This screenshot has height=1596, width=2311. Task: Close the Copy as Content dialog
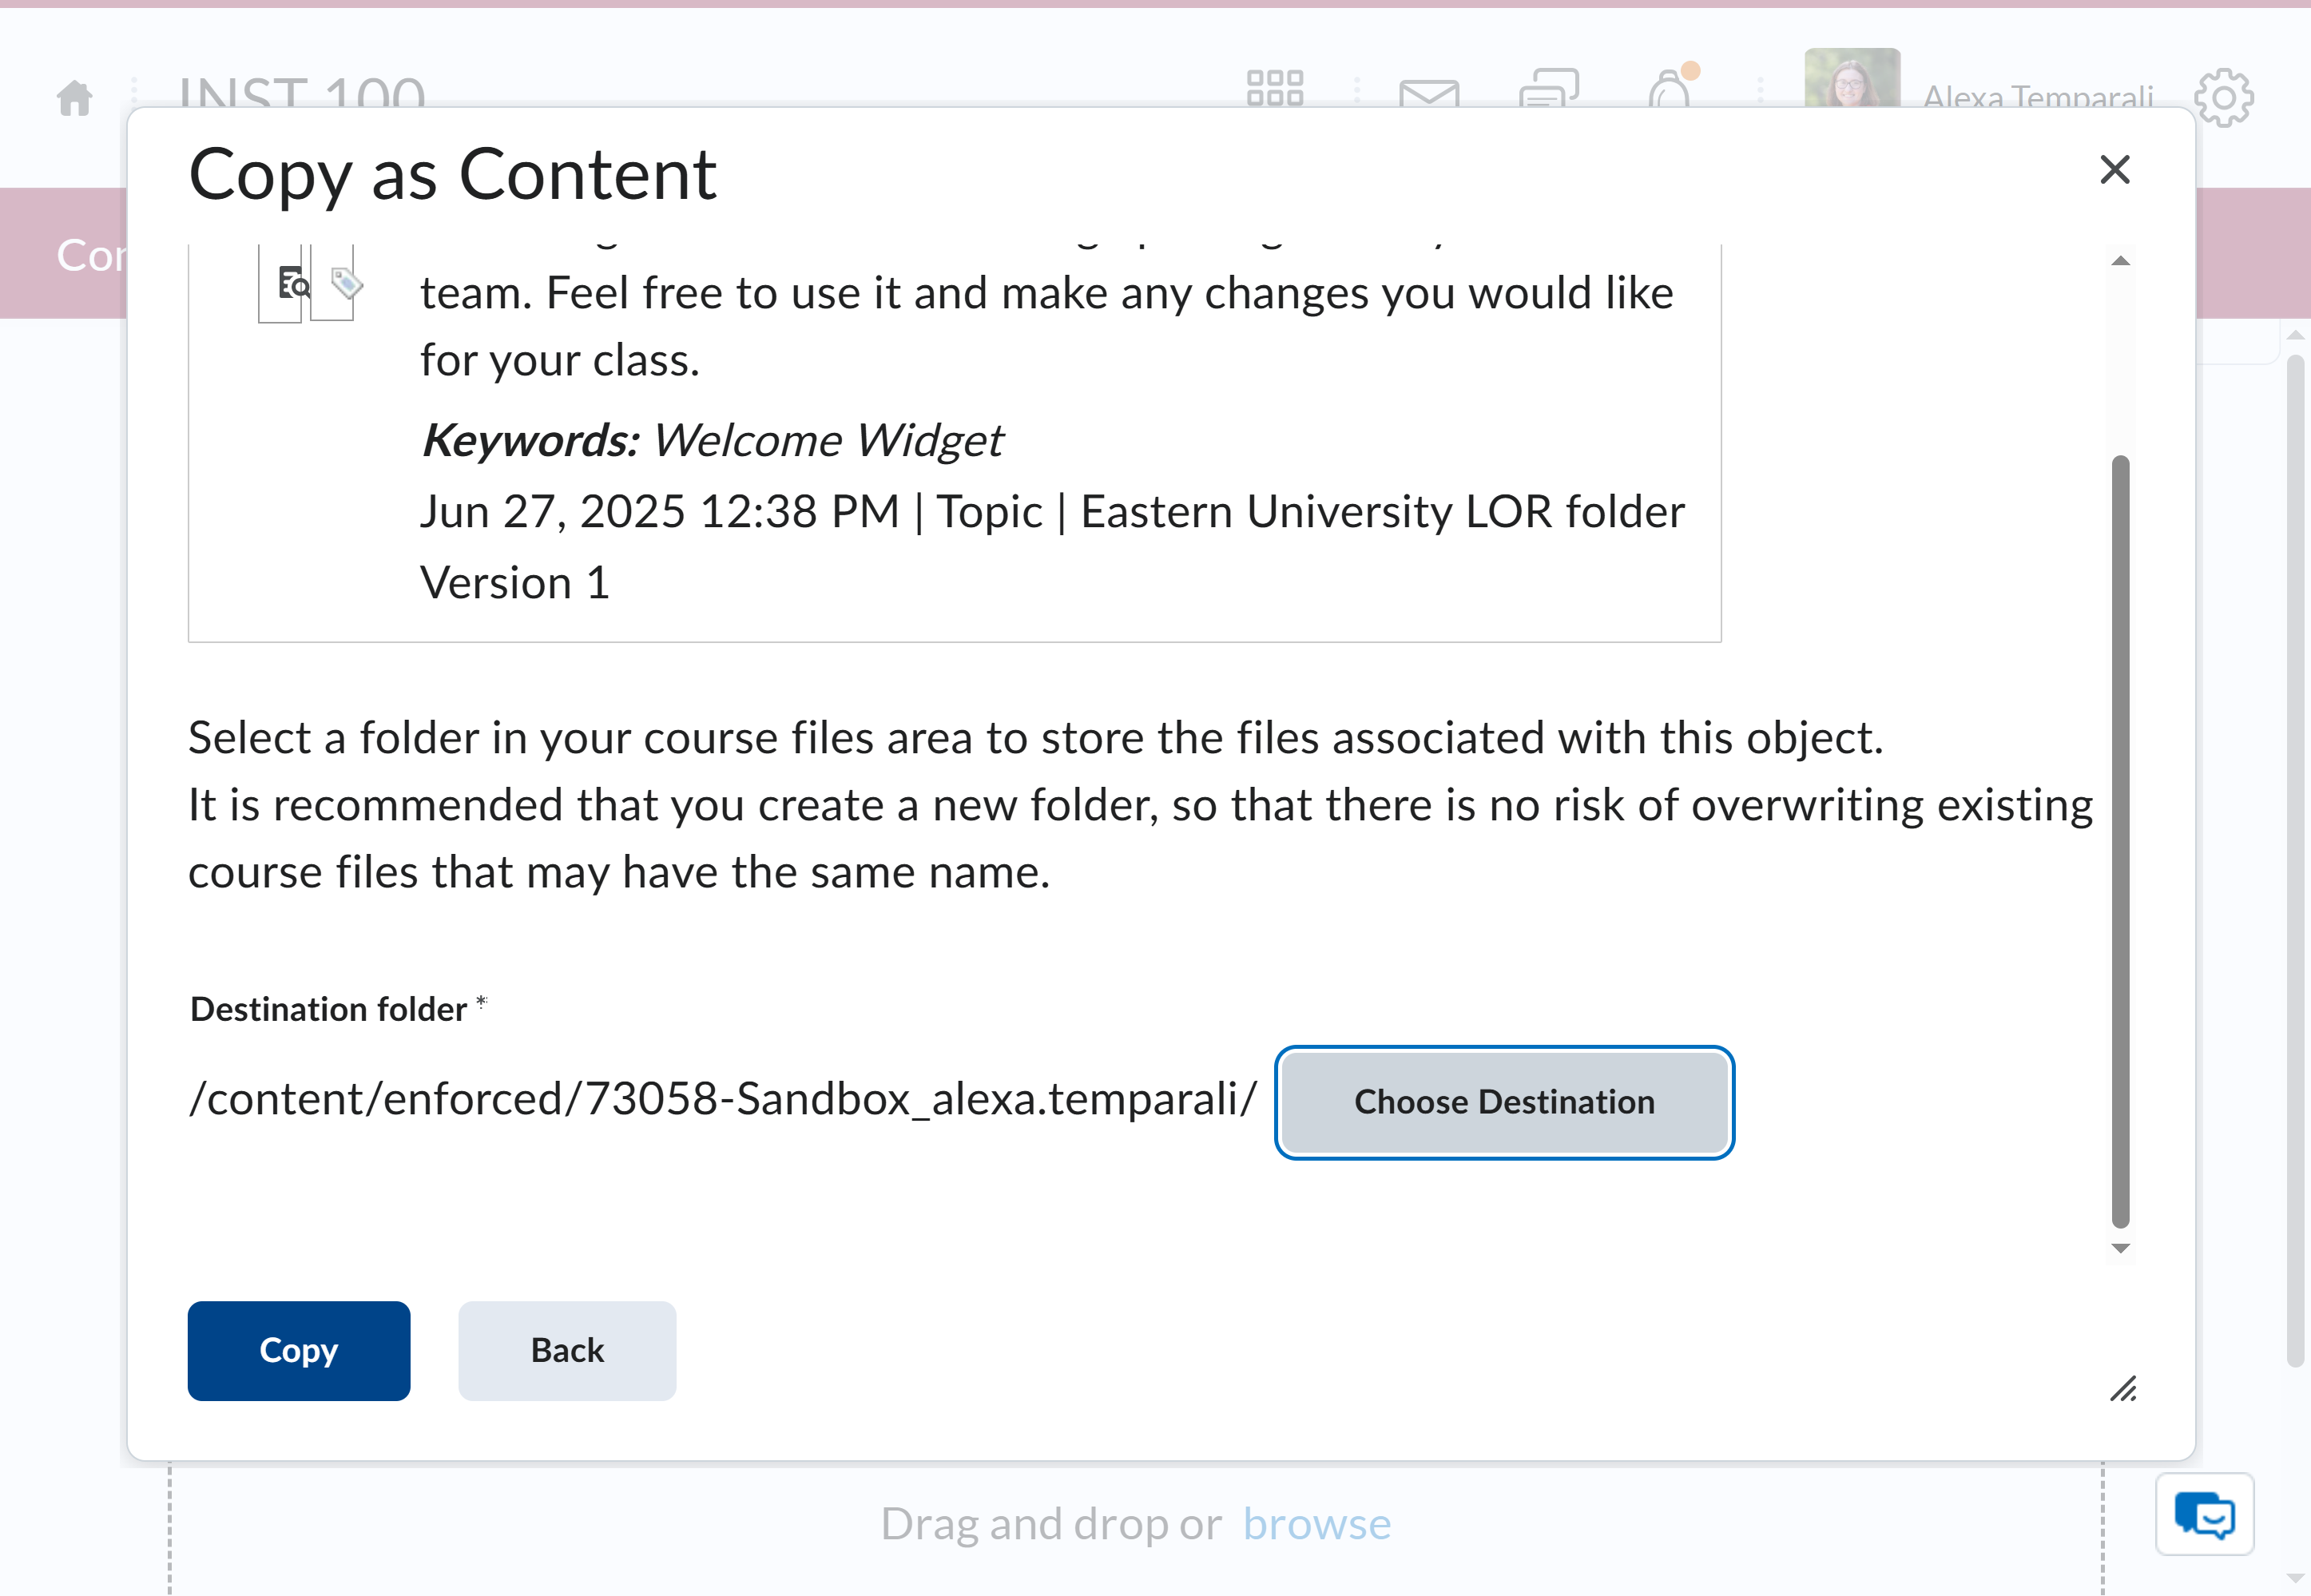point(2114,170)
